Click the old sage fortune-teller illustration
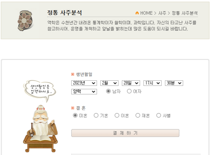 (x=40, y=128)
